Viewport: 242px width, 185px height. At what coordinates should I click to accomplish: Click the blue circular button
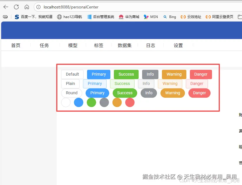78,102
